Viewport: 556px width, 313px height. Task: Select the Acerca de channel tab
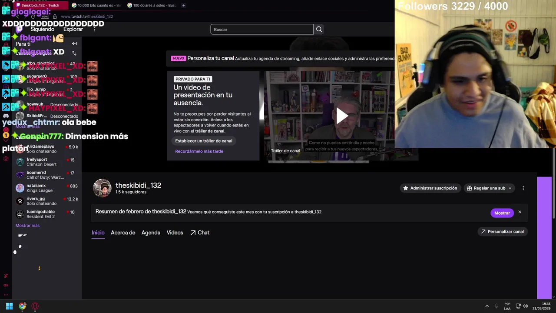pos(123,233)
